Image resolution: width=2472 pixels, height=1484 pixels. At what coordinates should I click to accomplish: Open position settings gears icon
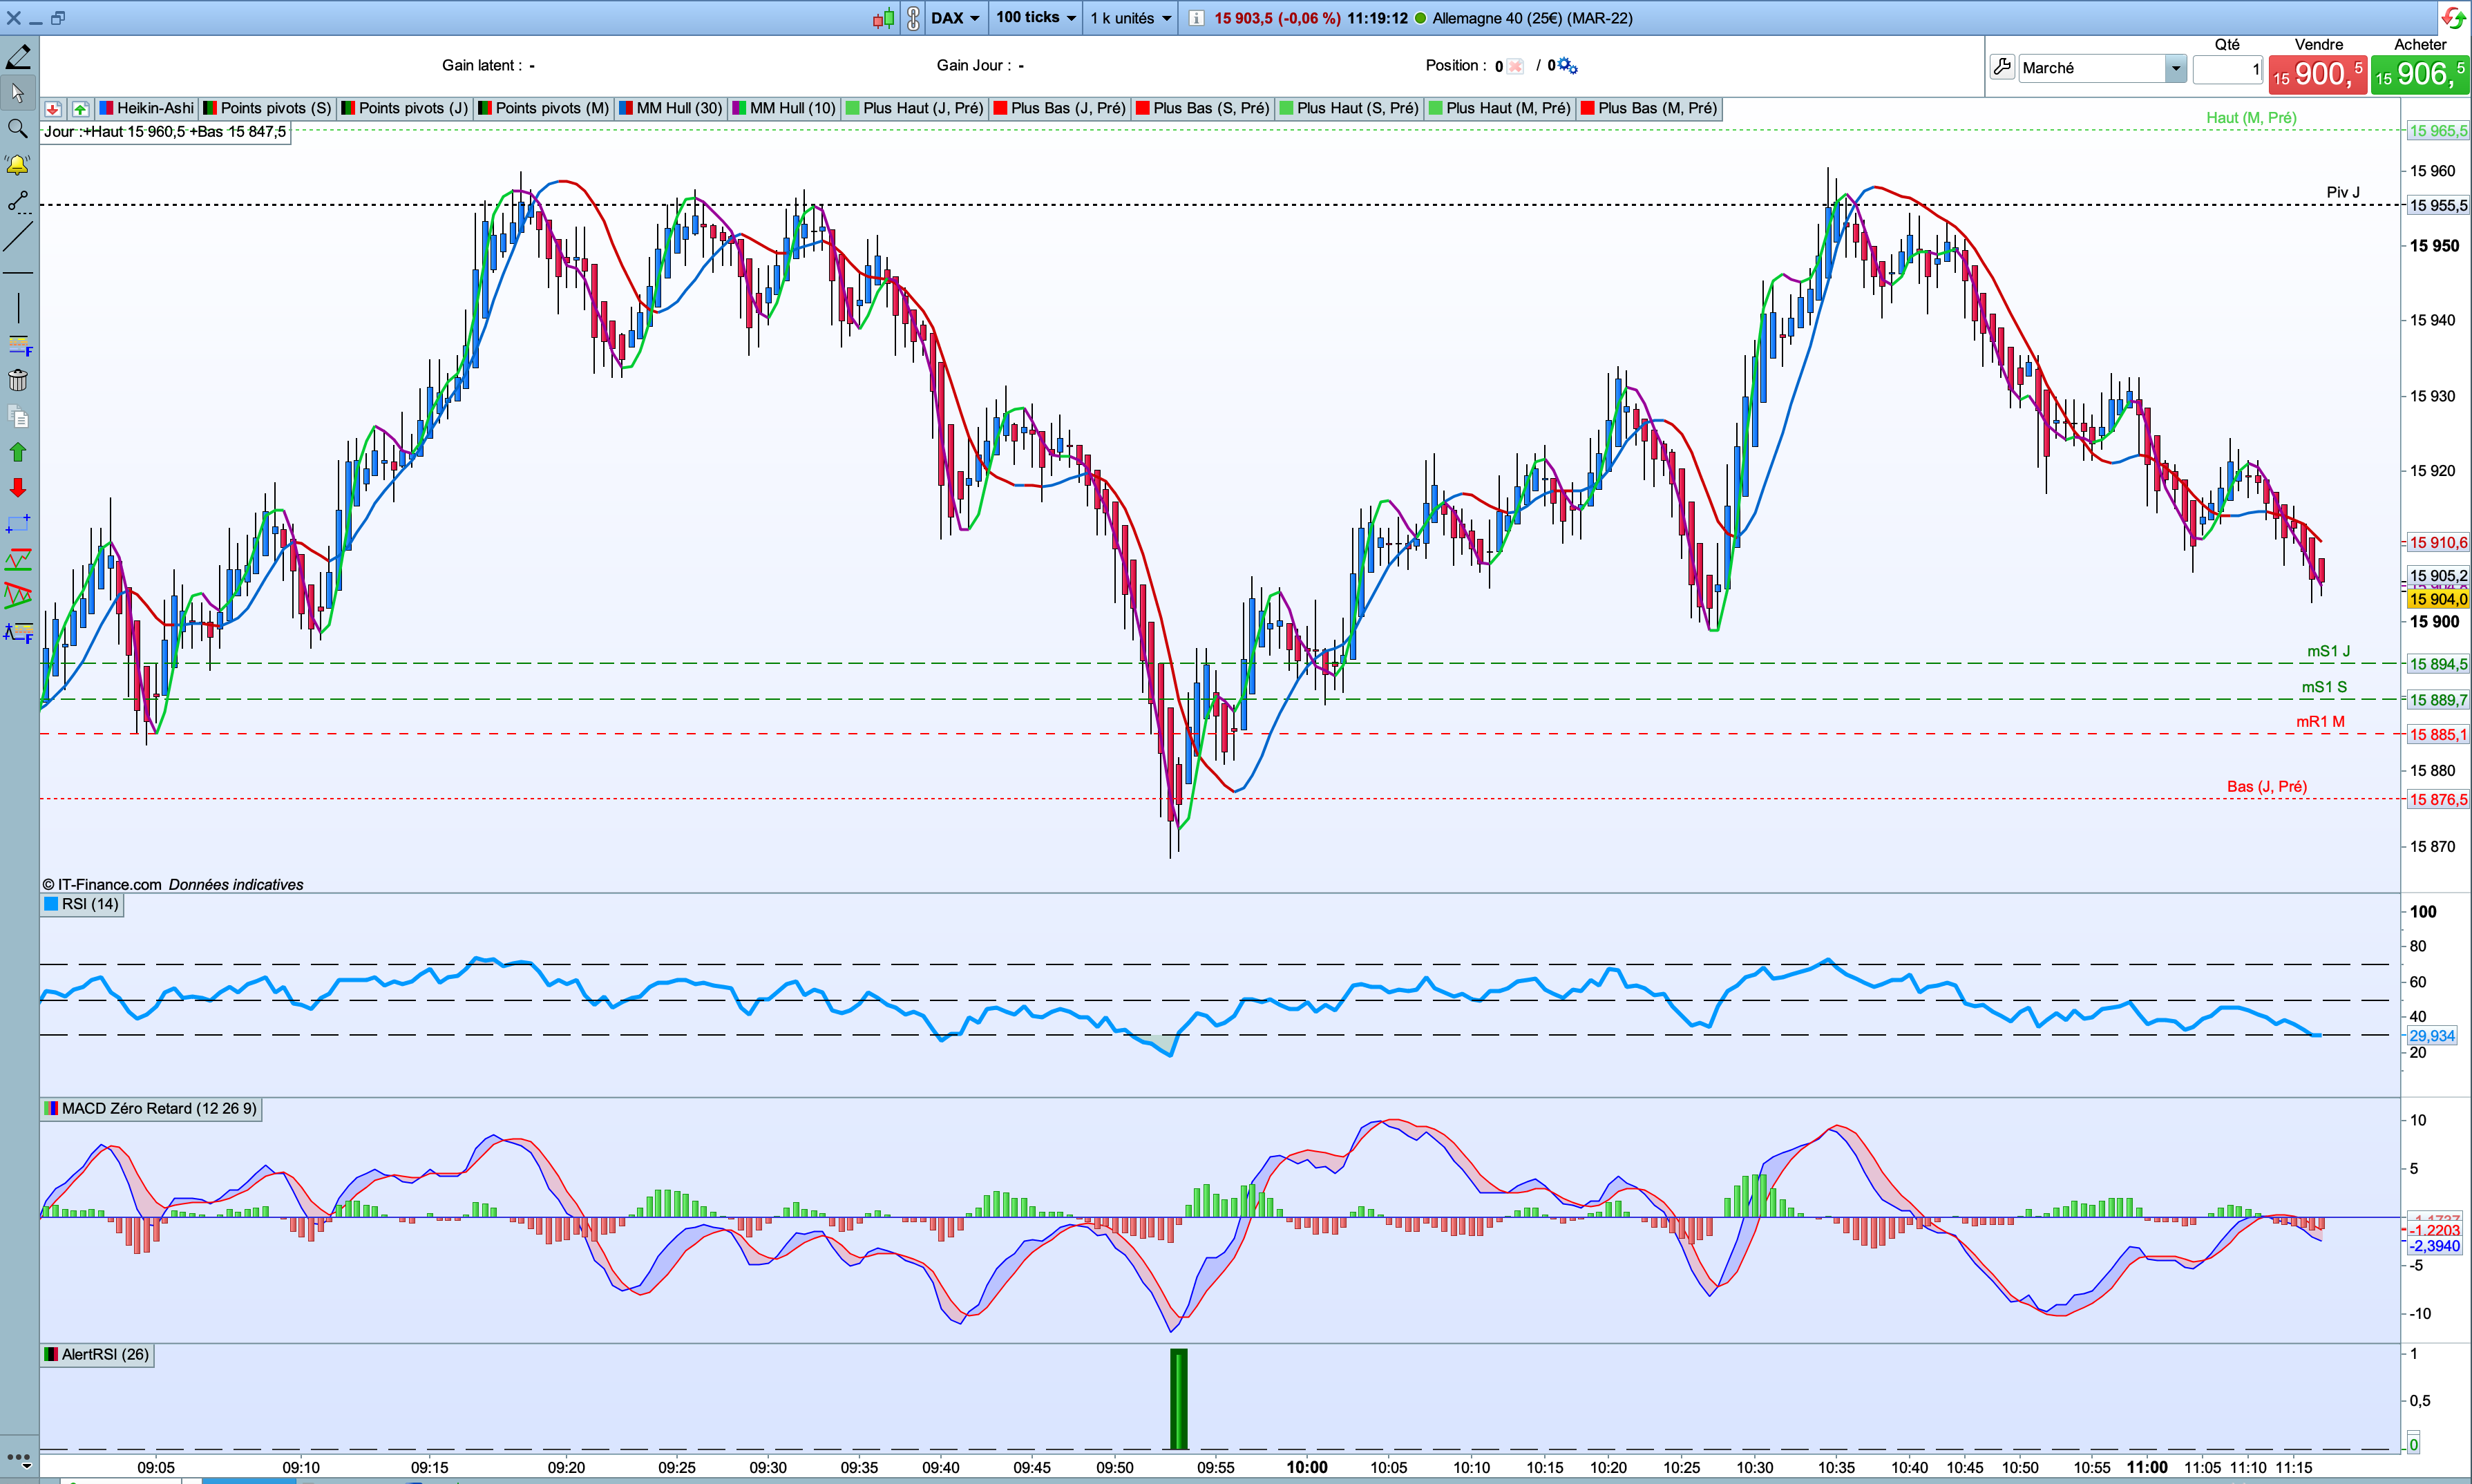[x=1568, y=66]
